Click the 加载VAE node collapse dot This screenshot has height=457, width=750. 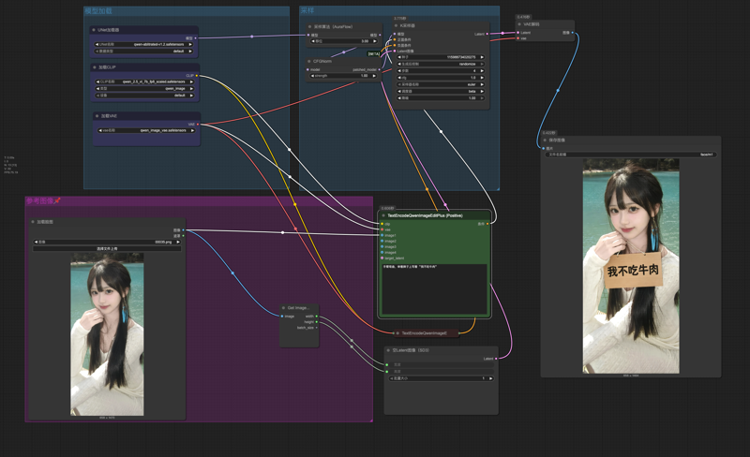point(95,116)
